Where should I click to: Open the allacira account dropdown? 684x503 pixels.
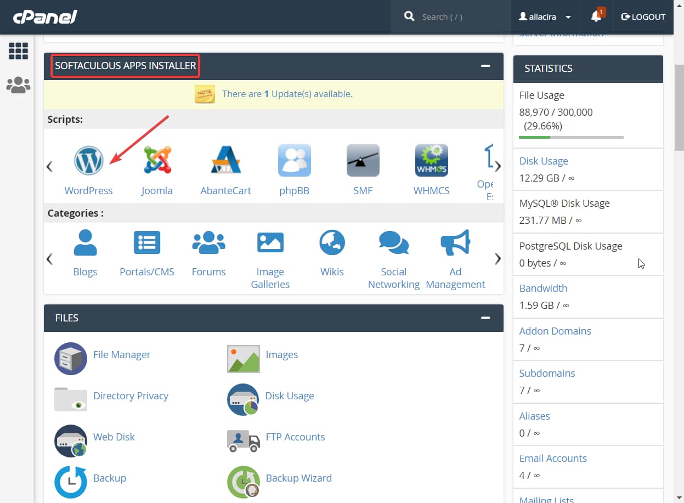tap(544, 16)
